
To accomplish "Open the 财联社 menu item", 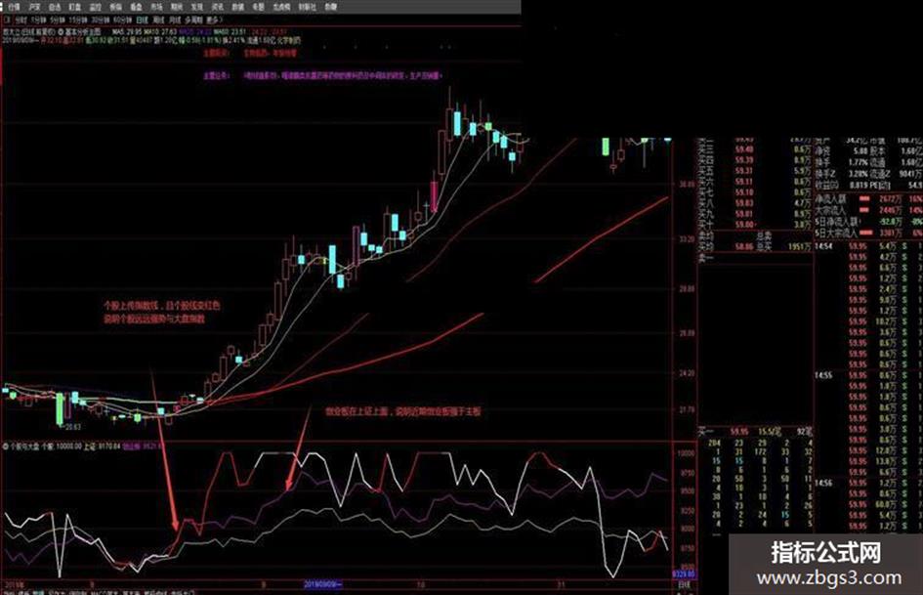I will pyautogui.click(x=307, y=7).
